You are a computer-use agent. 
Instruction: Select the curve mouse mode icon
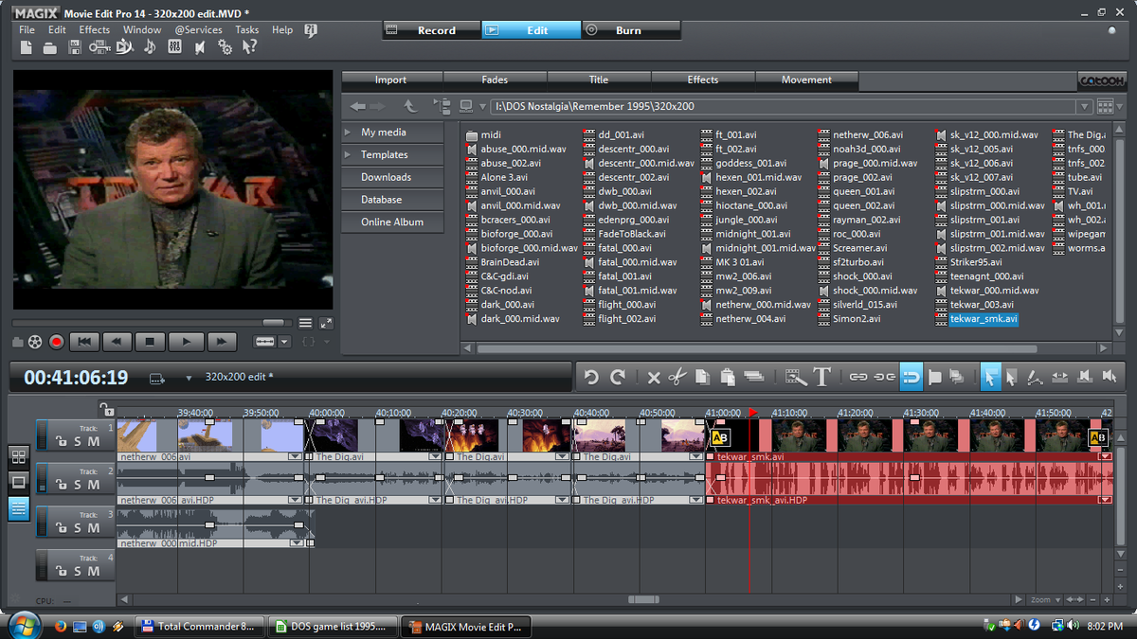tap(1035, 377)
